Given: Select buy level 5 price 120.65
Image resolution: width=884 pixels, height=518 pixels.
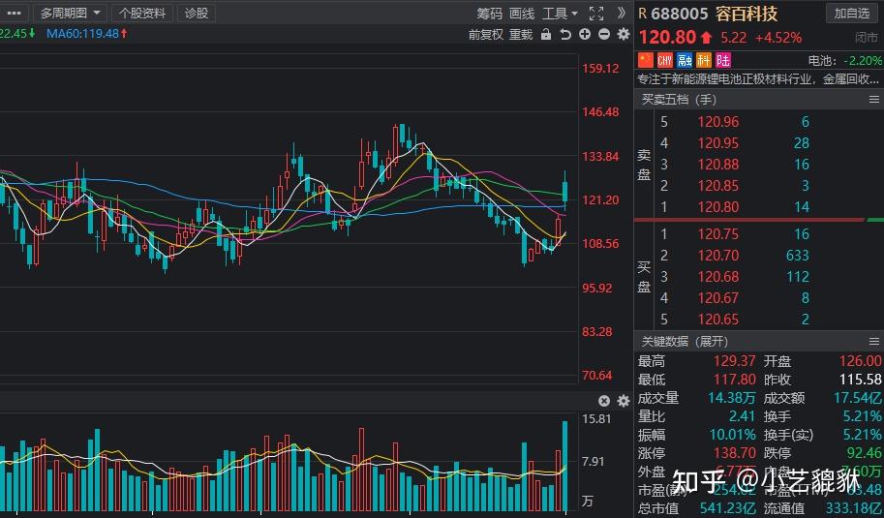Looking at the screenshot, I should click(717, 320).
